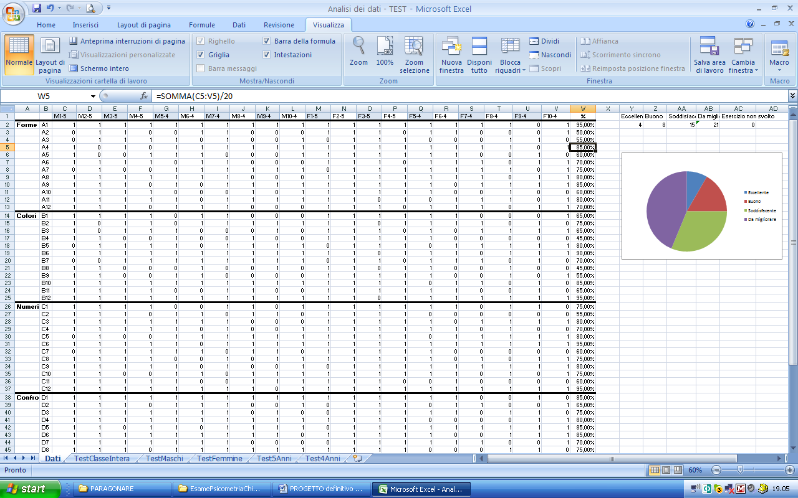Insert a new worksheet tab
Image resolution: width=798 pixels, height=498 pixels.
[357, 458]
